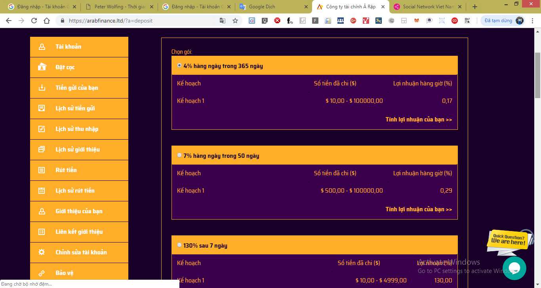Click Tính lợi nhuận link for 7% plan
The height and width of the screenshot is (288, 541).
pos(419,209)
